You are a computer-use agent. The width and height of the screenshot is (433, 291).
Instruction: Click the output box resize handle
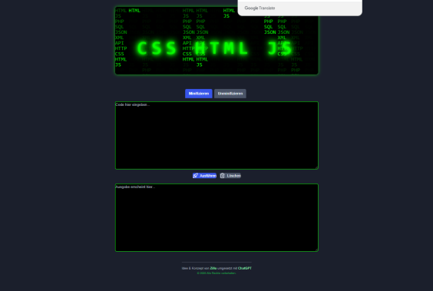316,250
